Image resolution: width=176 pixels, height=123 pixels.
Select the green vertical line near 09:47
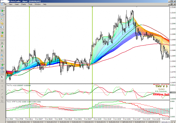pos(92,45)
